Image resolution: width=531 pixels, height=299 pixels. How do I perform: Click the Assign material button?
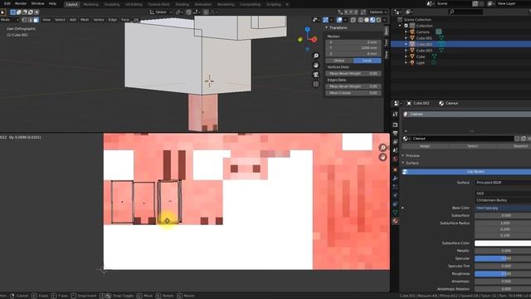[425, 146]
